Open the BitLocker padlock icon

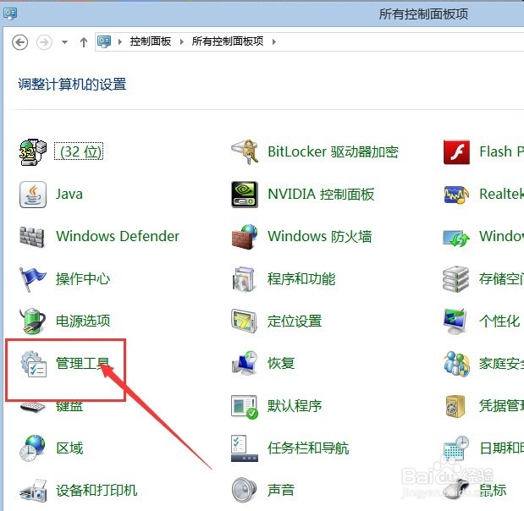[x=245, y=152]
